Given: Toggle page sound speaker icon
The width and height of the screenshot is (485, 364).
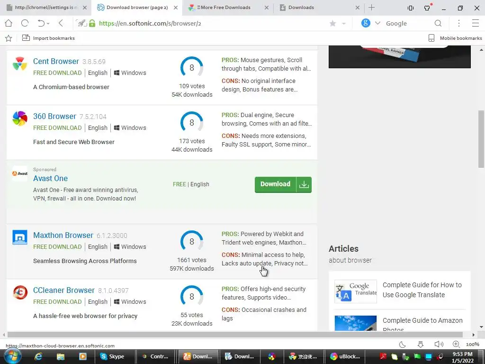Looking at the screenshot, I should tap(439, 344).
